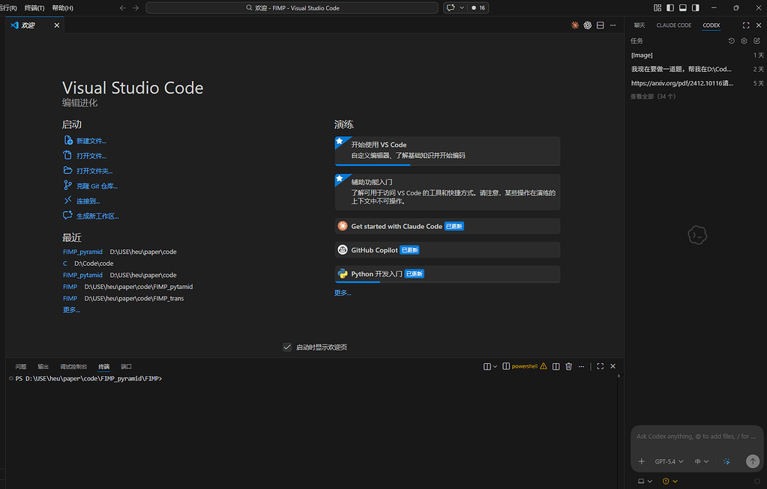The width and height of the screenshot is (767, 489).
Task: Click 新建文件 to create a file
Action: [91, 141]
